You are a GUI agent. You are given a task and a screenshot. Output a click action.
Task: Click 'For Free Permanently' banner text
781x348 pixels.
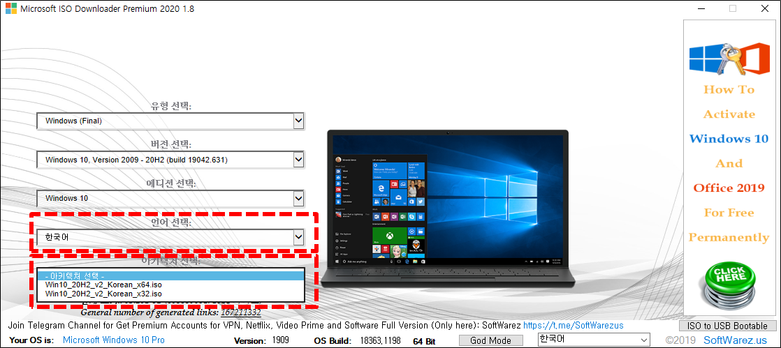pos(729,225)
